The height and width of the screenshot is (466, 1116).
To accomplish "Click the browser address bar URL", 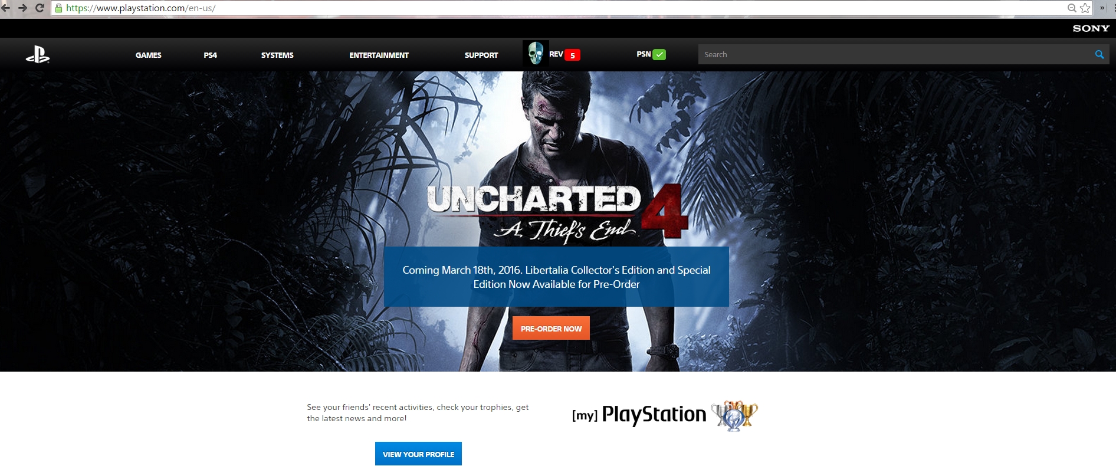I will pos(141,8).
